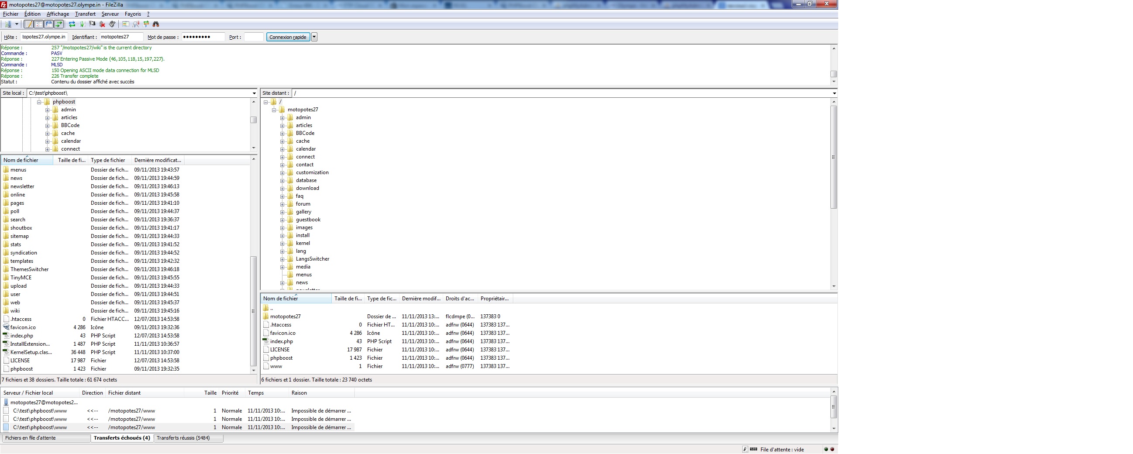This screenshot has width=1133, height=454.
Task: Sort remote files by Droits d'accès column
Action: coord(460,299)
